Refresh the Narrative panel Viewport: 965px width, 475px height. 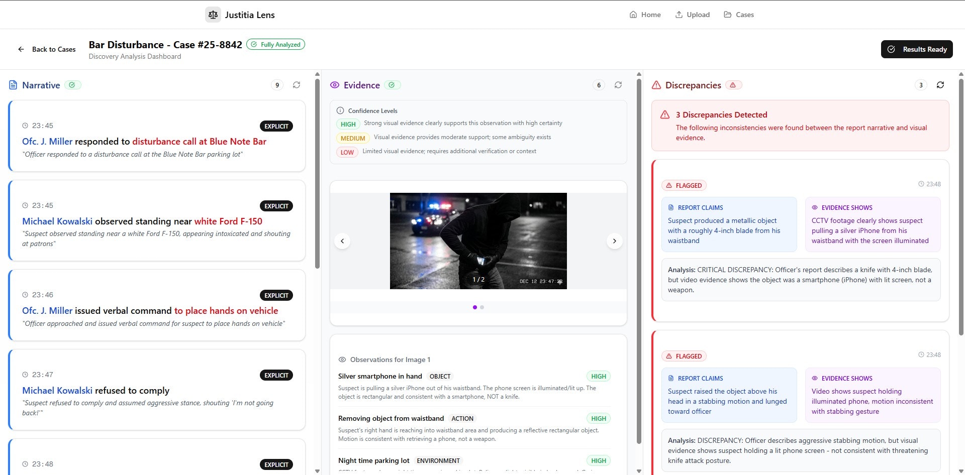coord(297,85)
